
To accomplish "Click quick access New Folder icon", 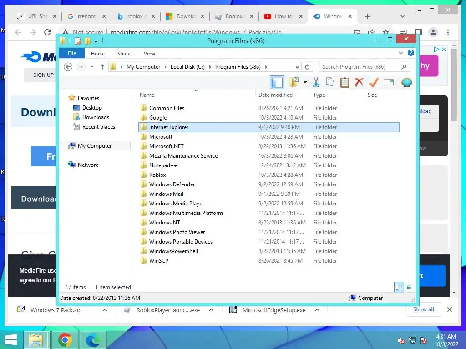I will pos(87,40).
